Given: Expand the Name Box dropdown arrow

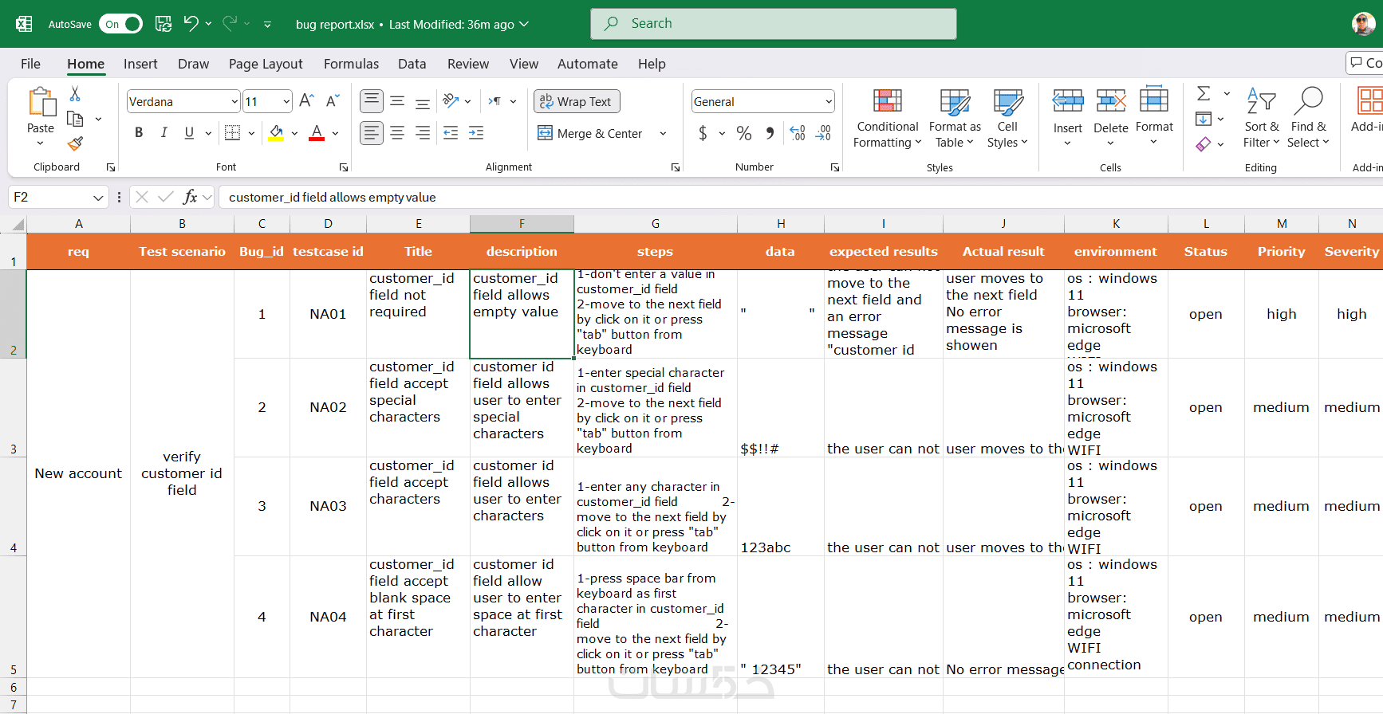Looking at the screenshot, I should pos(98,197).
